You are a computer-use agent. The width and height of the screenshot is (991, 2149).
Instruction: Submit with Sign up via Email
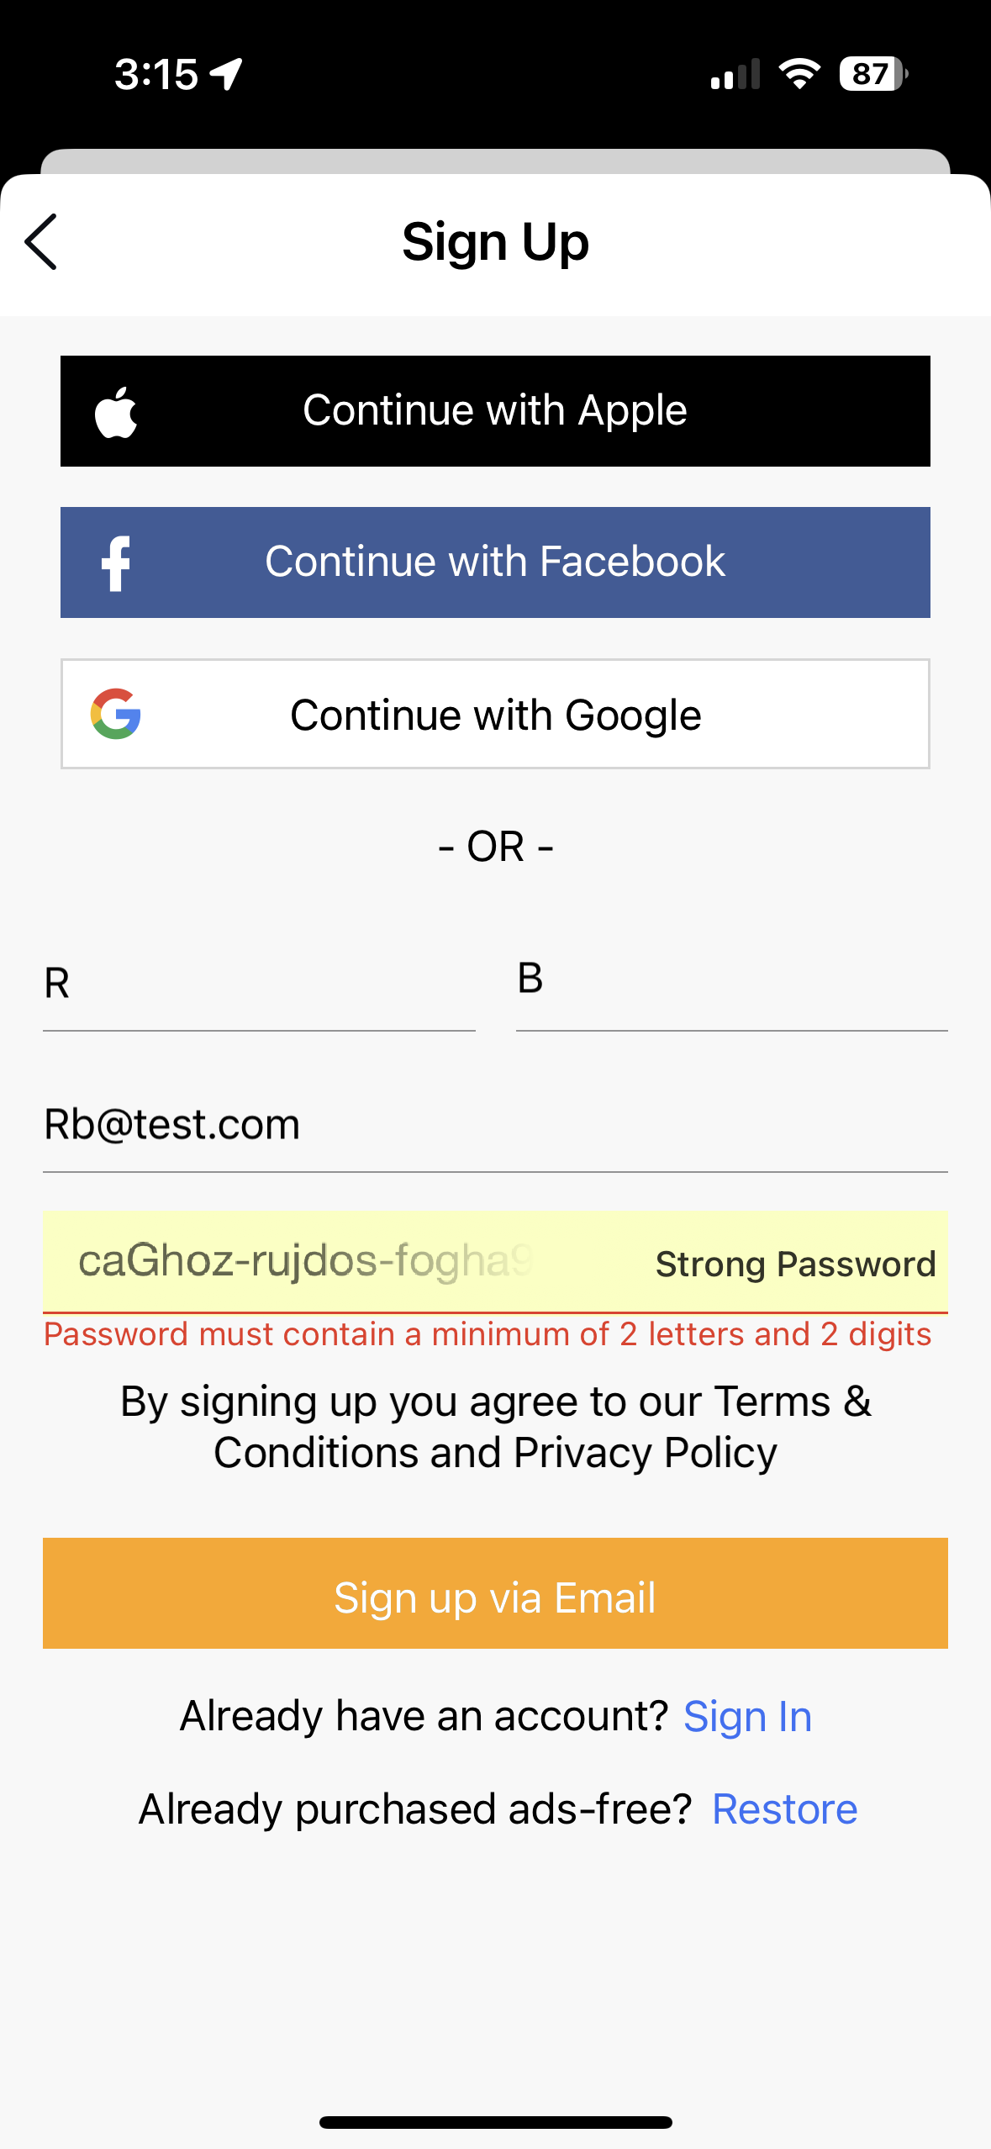[x=495, y=1593]
